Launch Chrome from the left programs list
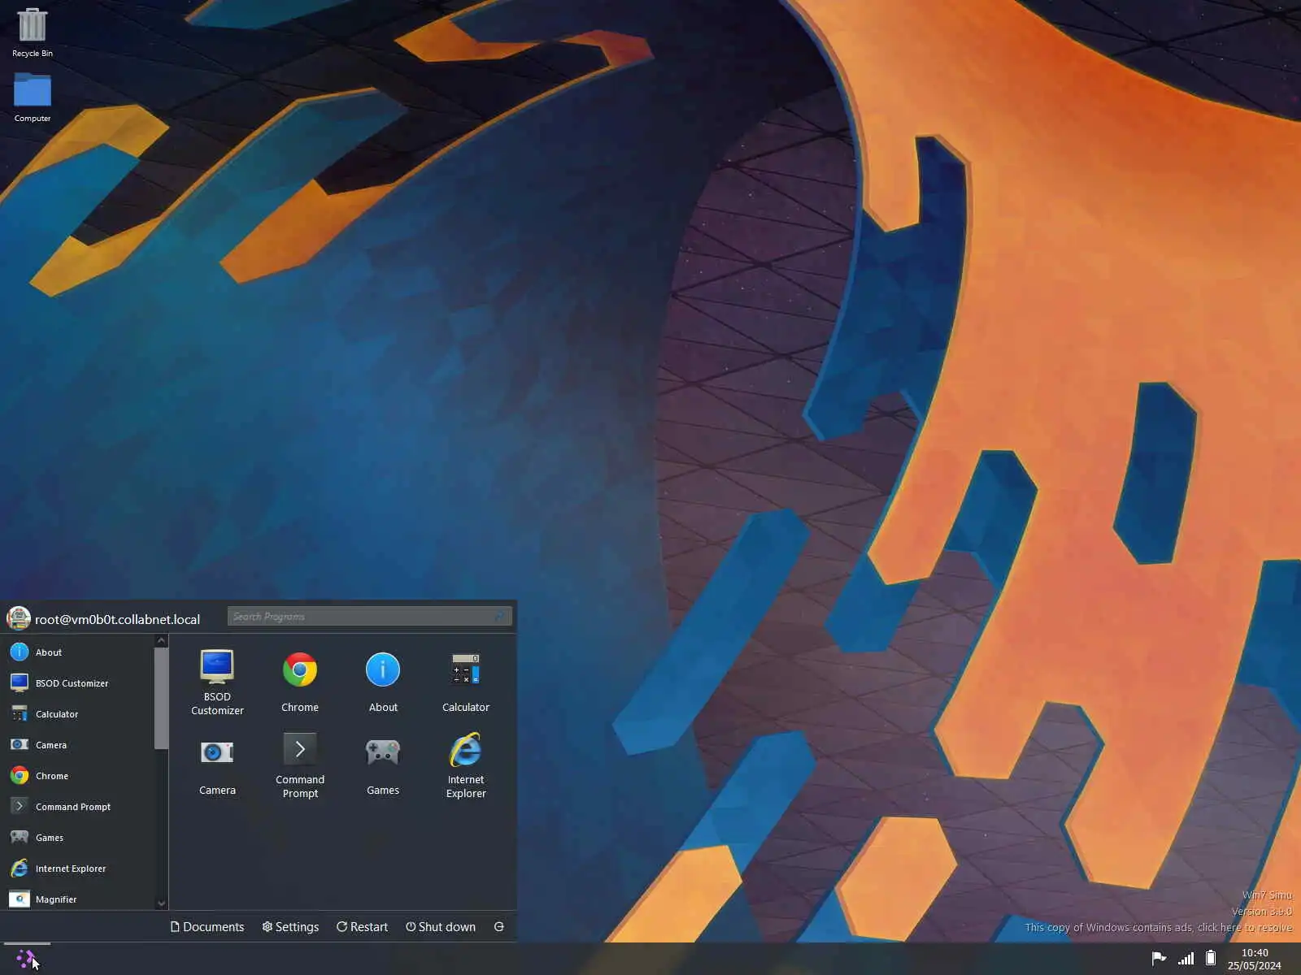 click(77, 776)
